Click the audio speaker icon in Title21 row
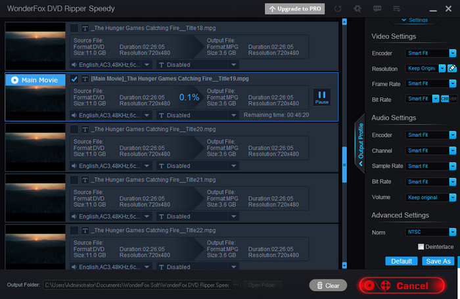 [x=74, y=216]
